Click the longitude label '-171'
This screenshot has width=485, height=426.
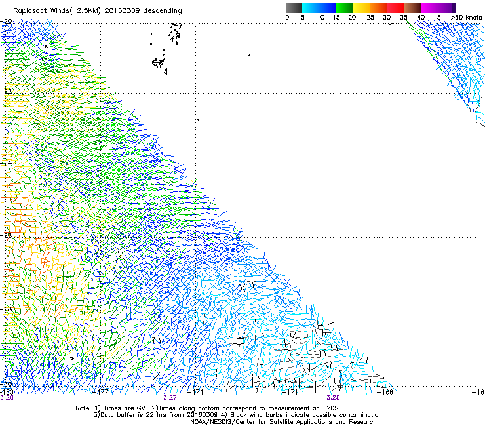coord(290,392)
